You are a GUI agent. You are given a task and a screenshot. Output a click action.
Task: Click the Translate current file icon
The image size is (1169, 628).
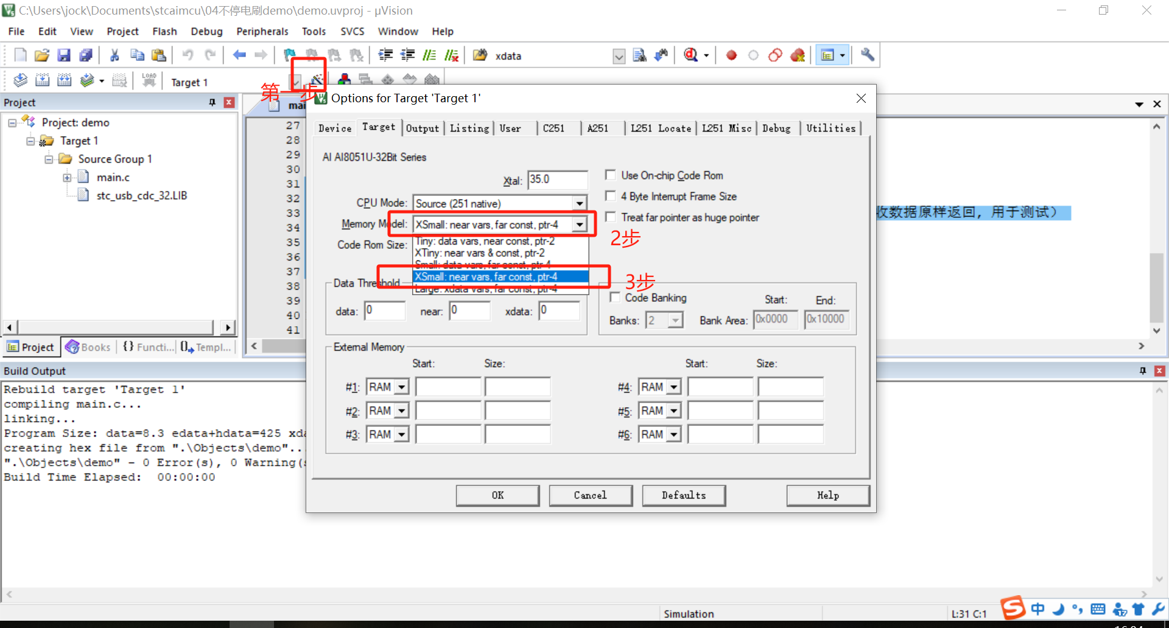[x=20, y=80]
